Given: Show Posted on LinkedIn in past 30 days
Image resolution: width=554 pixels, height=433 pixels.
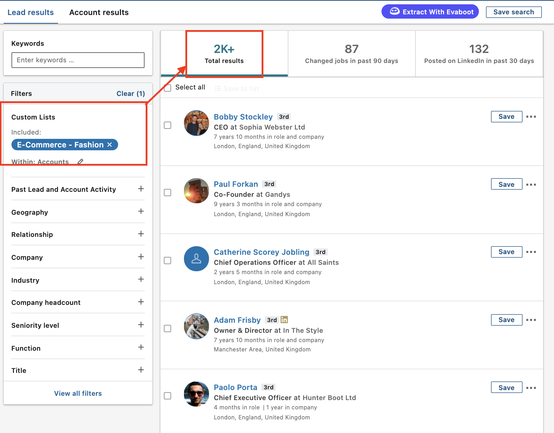Looking at the screenshot, I should [x=479, y=54].
